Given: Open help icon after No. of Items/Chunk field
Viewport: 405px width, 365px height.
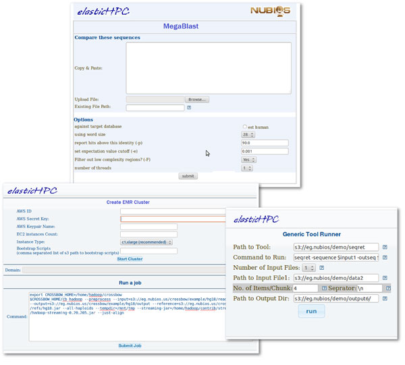Looking at the screenshot, I should [324, 288].
